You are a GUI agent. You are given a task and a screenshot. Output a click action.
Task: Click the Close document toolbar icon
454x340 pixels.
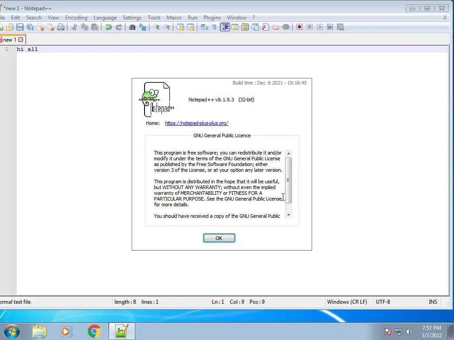click(x=40, y=27)
